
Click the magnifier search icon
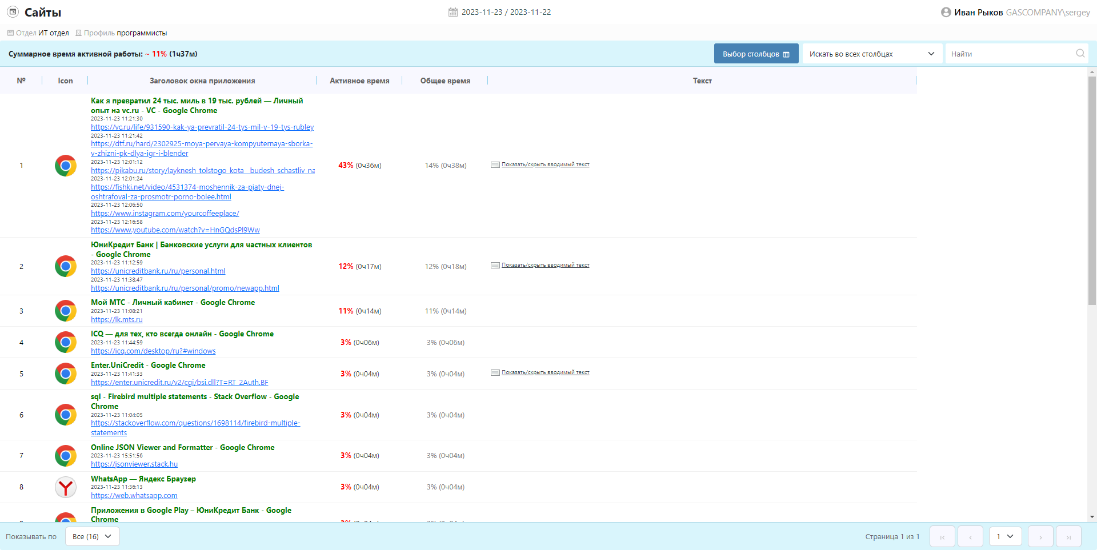tap(1080, 54)
